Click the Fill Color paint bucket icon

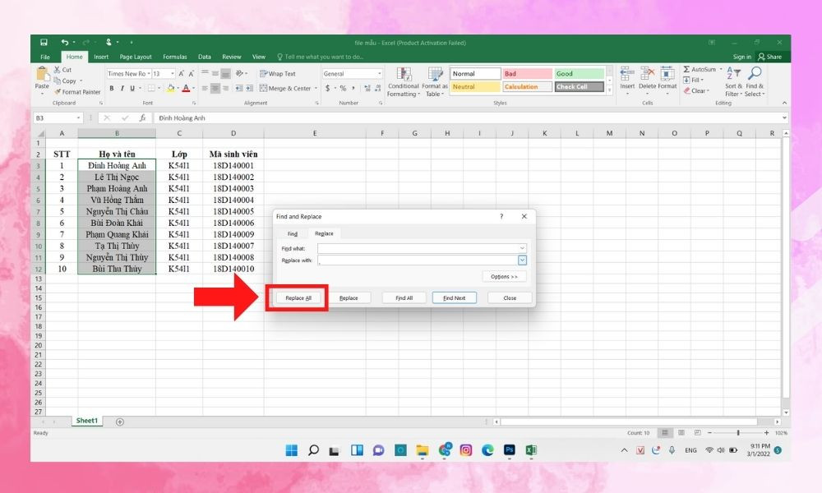171,88
